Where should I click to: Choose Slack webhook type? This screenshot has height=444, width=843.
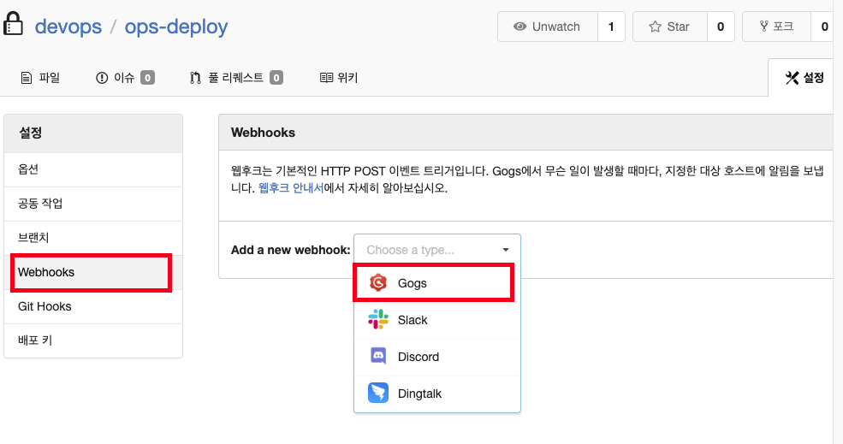coord(437,320)
